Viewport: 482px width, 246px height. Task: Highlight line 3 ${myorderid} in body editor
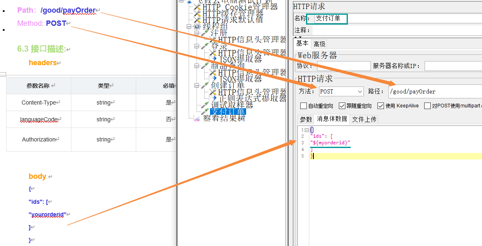[x=330, y=143]
